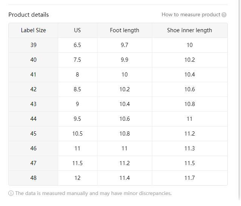
Task: Click the info icon beside disclaimer
Action: point(11,193)
